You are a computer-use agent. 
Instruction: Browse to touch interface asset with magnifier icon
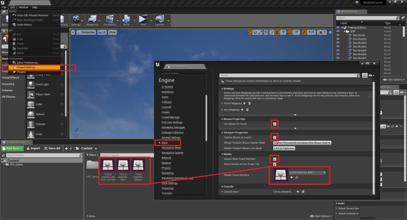coord(296,177)
